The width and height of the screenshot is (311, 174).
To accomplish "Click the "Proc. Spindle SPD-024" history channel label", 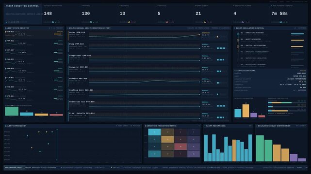I will tap(82, 114).
